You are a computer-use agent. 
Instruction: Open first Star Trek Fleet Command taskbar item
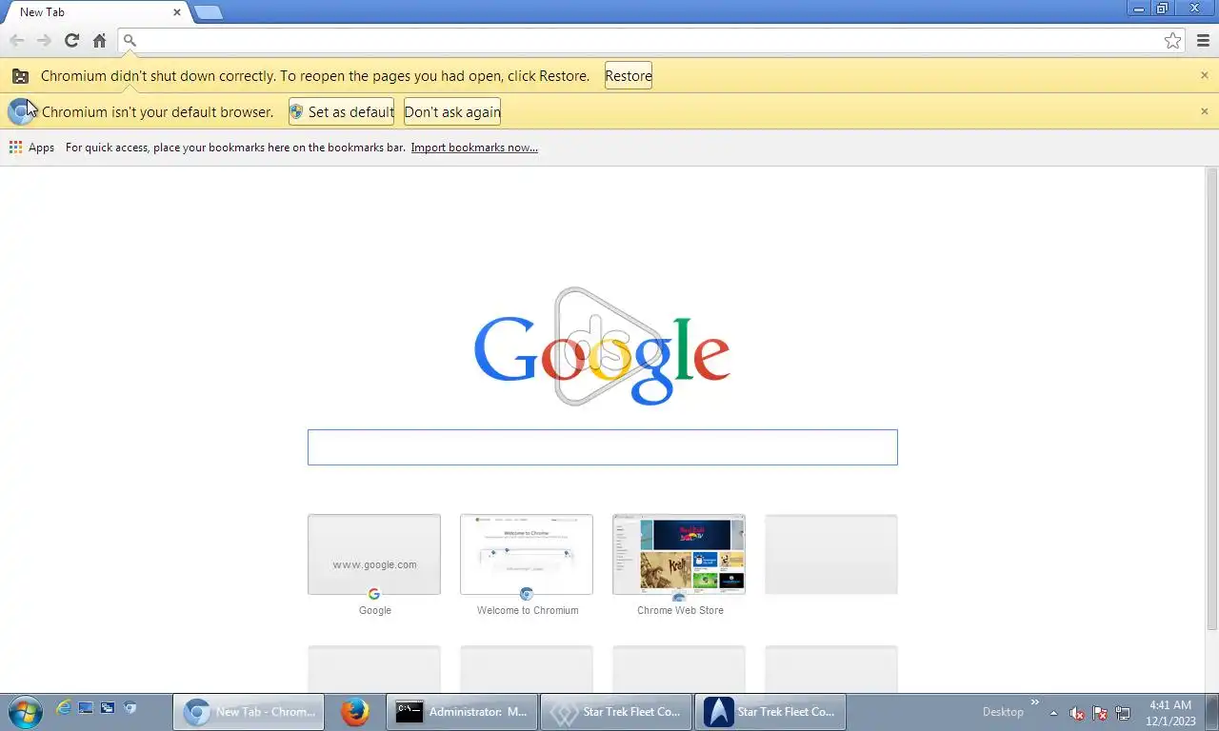(x=616, y=712)
